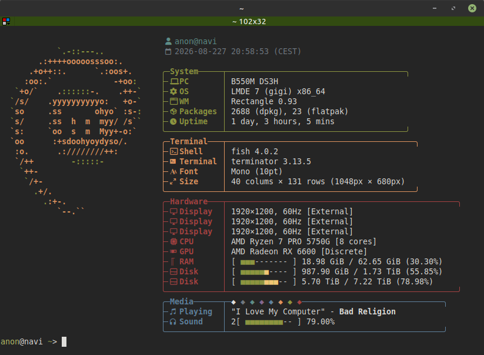The image size is (484, 355).
Task: Click 'AMD Ryzen 7 PRO 5750G' text
Action: click(x=281, y=241)
